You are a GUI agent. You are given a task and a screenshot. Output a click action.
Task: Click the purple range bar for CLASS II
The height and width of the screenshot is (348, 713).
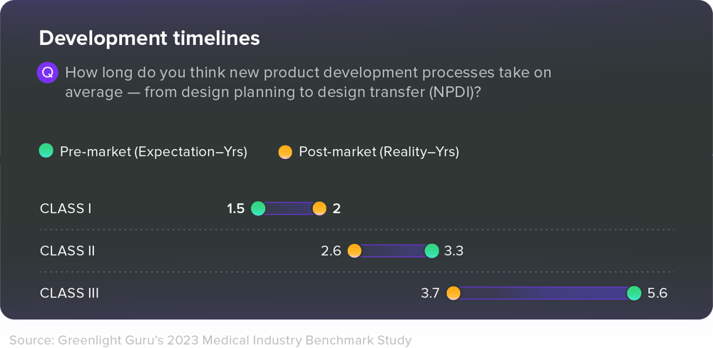click(393, 250)
